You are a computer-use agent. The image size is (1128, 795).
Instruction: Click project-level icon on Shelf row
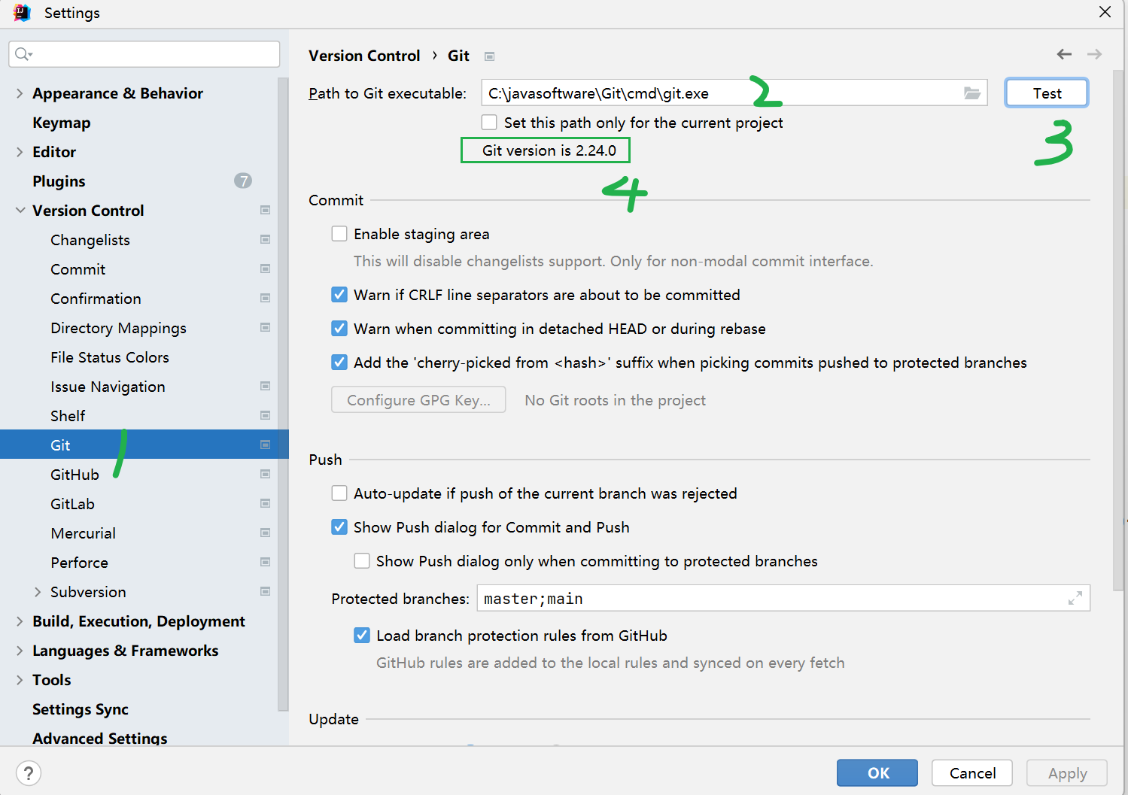pyautogui.click(x=266, y=415)
